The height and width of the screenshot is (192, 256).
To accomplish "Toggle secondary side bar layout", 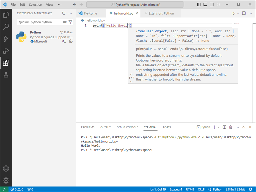I will click(212, 4).
